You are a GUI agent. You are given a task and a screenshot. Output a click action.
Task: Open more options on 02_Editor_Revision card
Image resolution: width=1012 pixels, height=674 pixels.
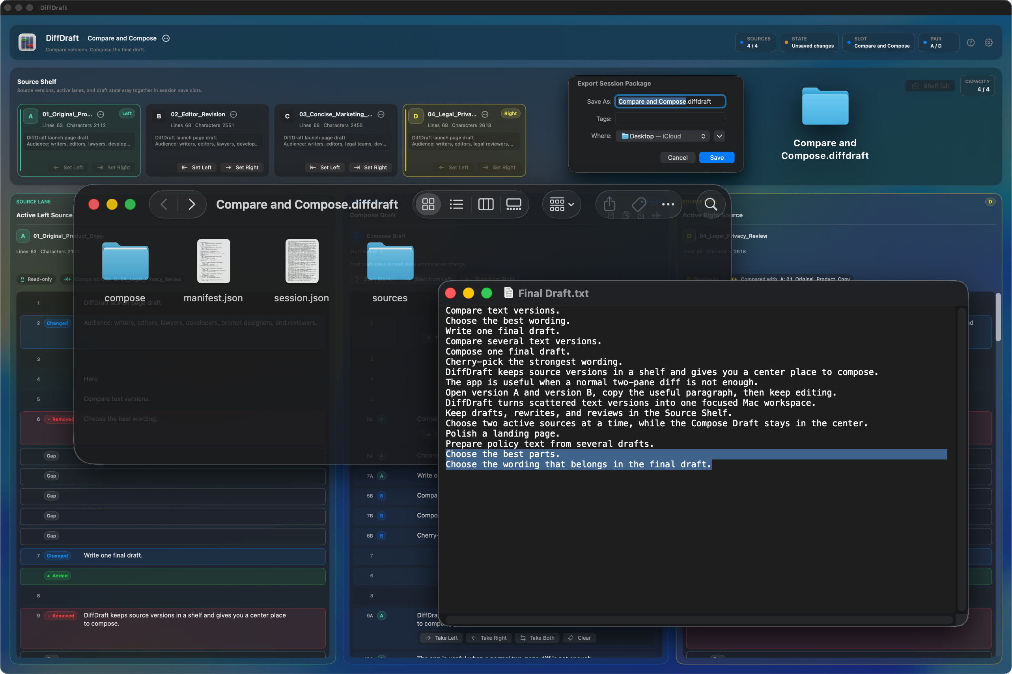(x=233, y=114)
